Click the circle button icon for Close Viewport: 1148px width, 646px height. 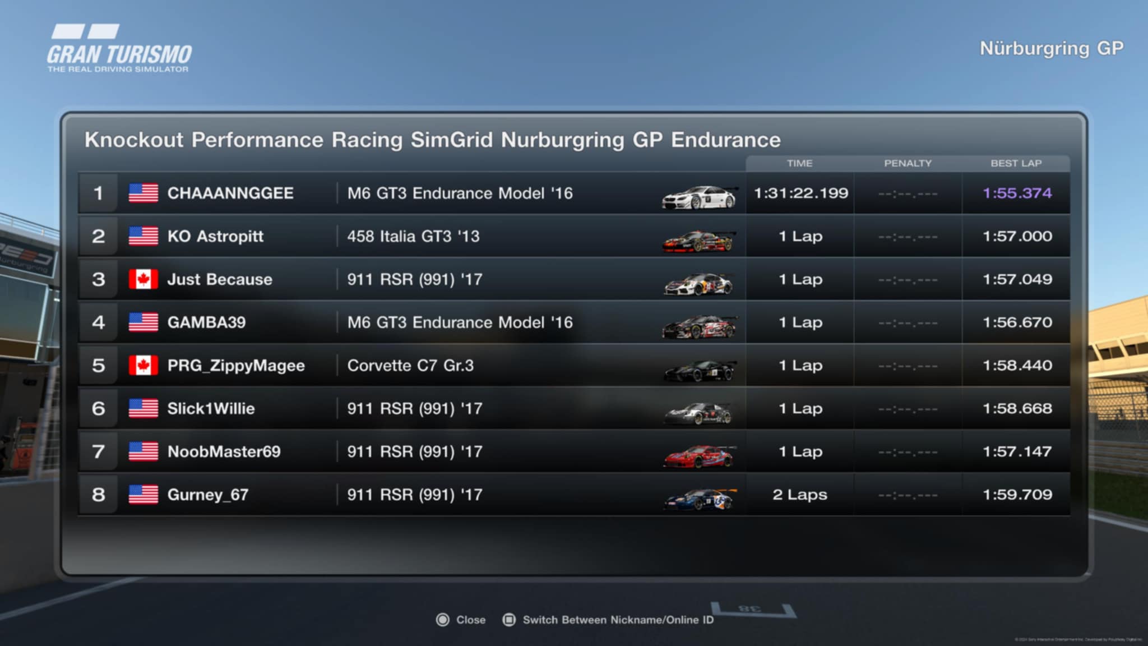[x=443, y=620]
